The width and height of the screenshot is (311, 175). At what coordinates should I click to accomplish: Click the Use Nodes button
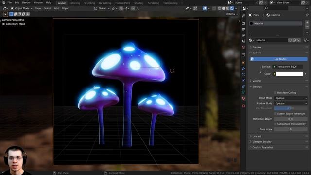tap(278, 59)
